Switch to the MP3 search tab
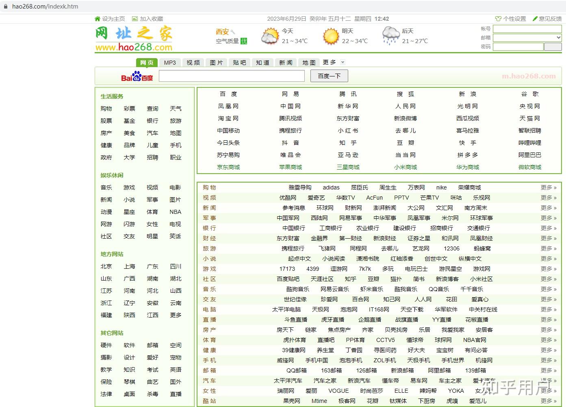566x407 pixels. (x=170, y=63)
